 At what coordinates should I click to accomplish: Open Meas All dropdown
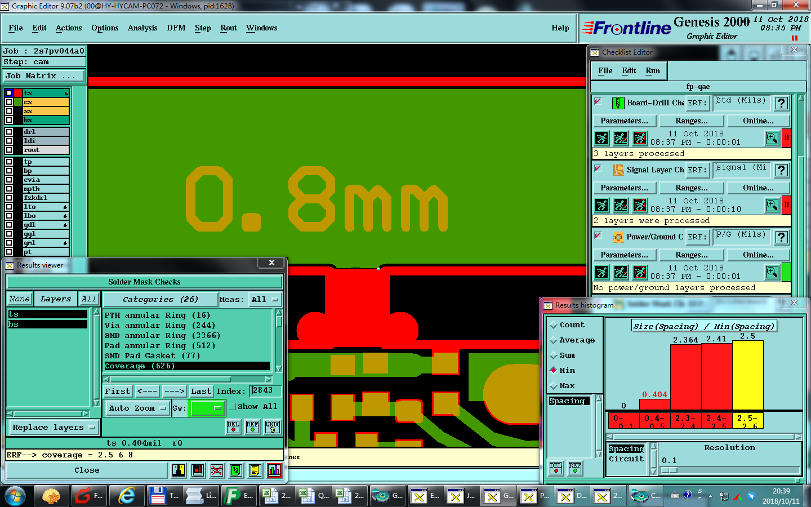pos(265,300)
